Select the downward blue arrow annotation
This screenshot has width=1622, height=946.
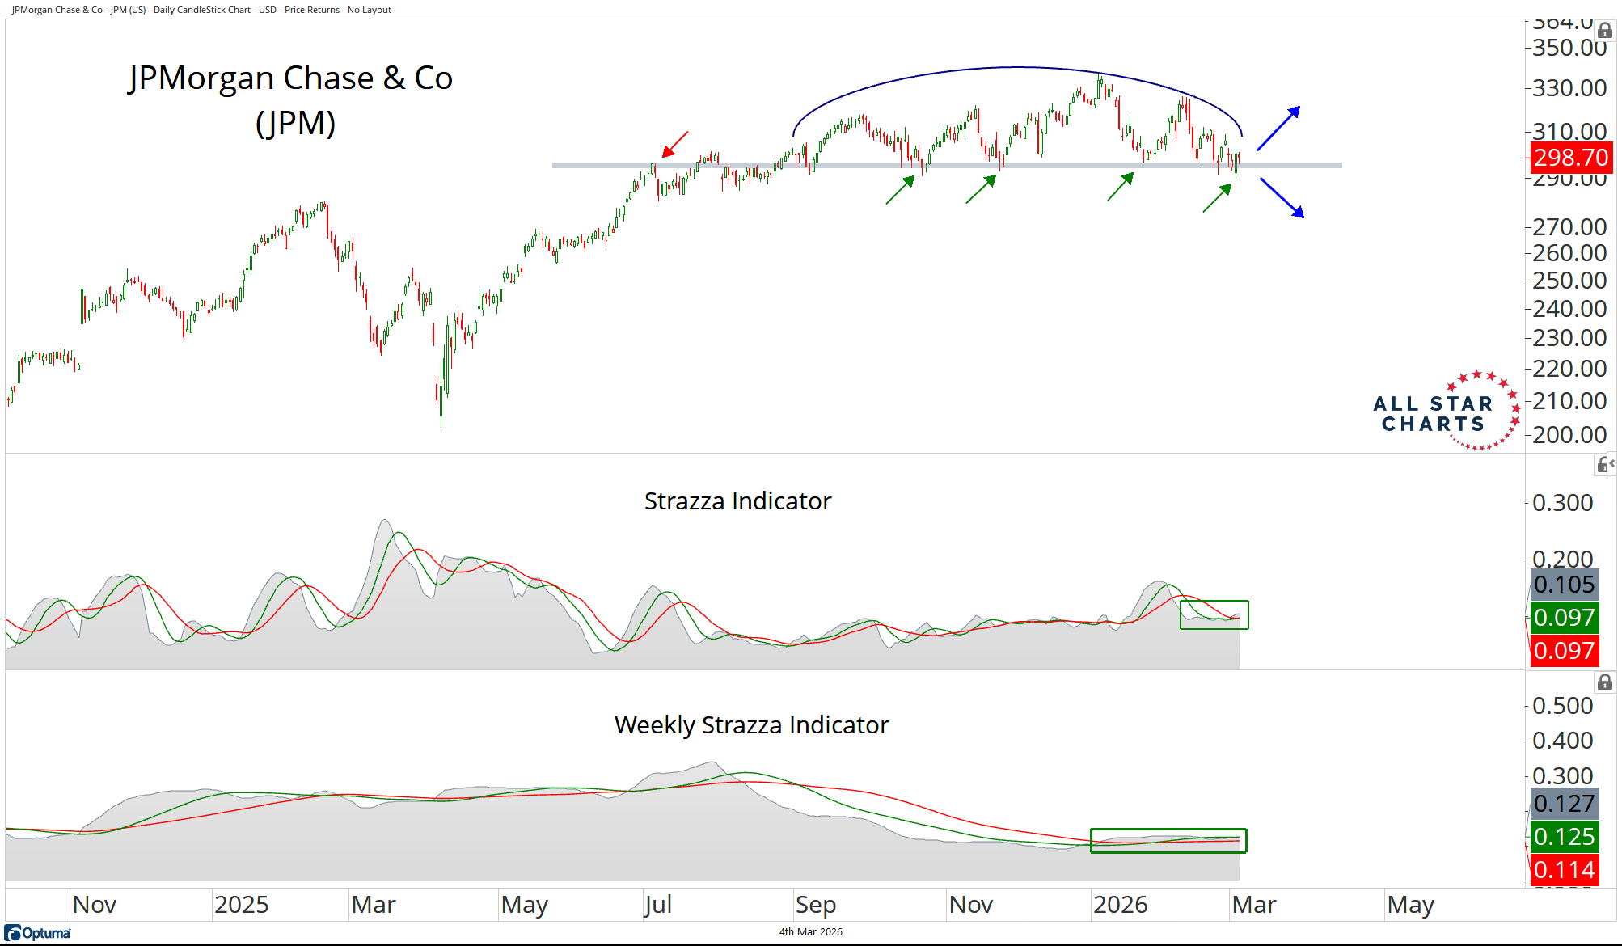pos(1282,198)
